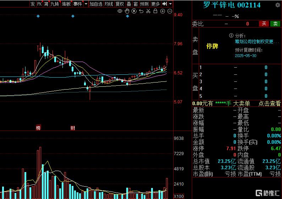Click the 跌停 price 6.47

point(276,148)
